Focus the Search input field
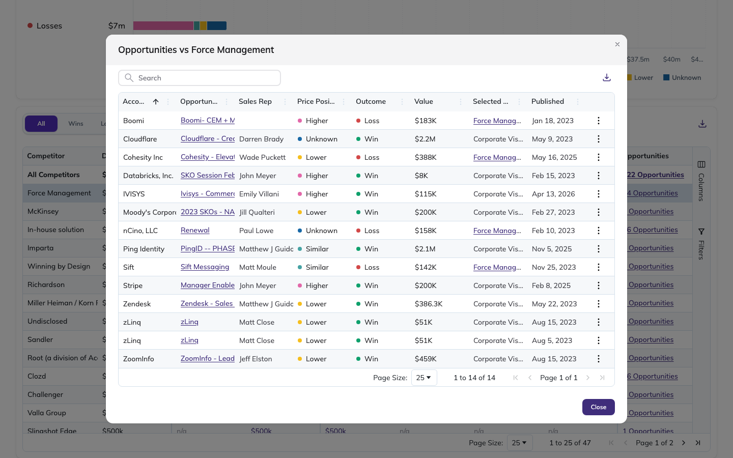Image resolution: width=733 pixels, height=458 pixels. pos(200,78)
